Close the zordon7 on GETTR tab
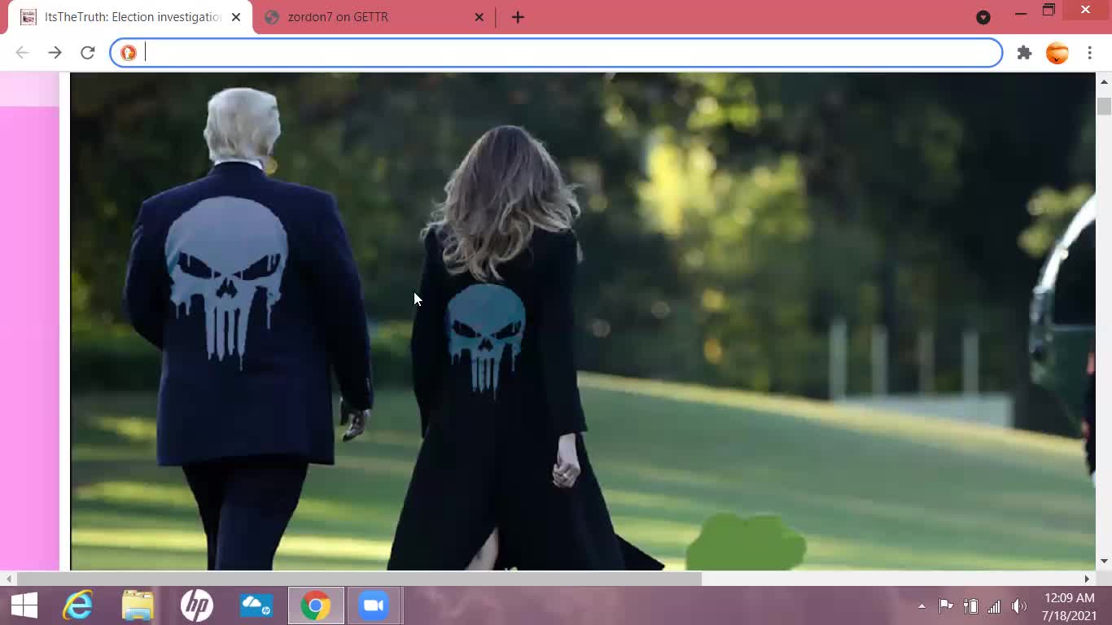The width and height of the screenshot is (1112, 625). coord(479,17)
